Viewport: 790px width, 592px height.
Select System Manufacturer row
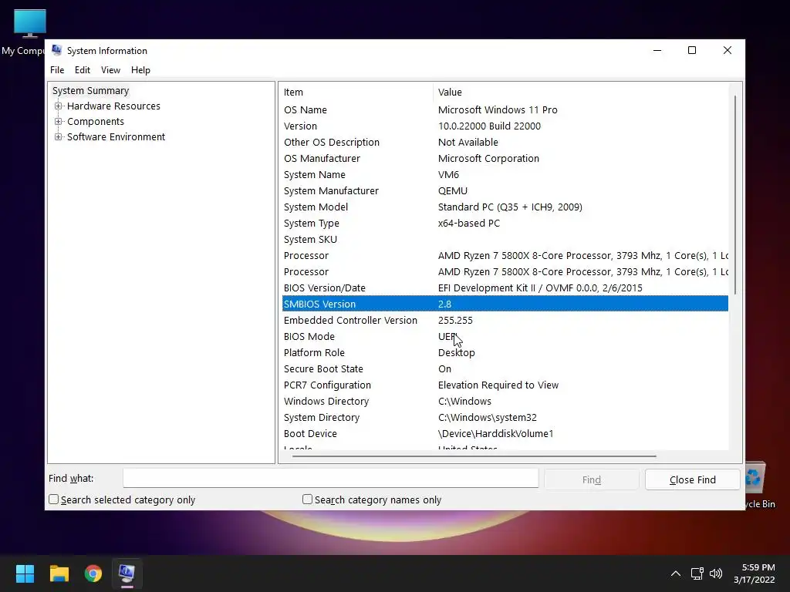click(505, 191)
